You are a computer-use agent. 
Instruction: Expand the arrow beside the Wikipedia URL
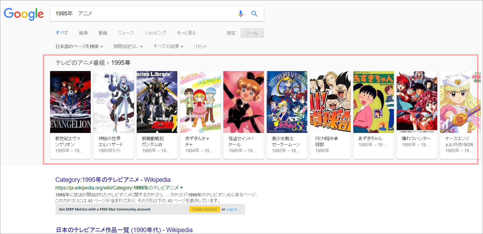tap(181, 188)
